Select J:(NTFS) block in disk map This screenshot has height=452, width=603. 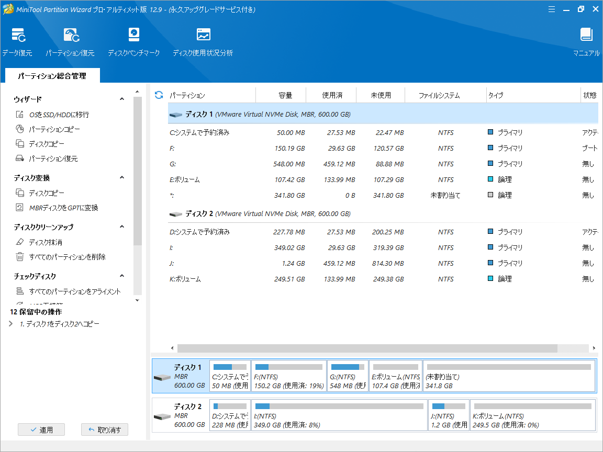point(449,415)
